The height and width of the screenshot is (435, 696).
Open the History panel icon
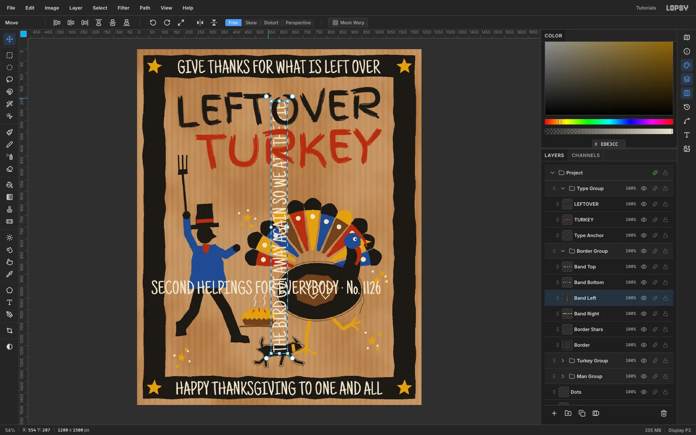tap(687, 107)
